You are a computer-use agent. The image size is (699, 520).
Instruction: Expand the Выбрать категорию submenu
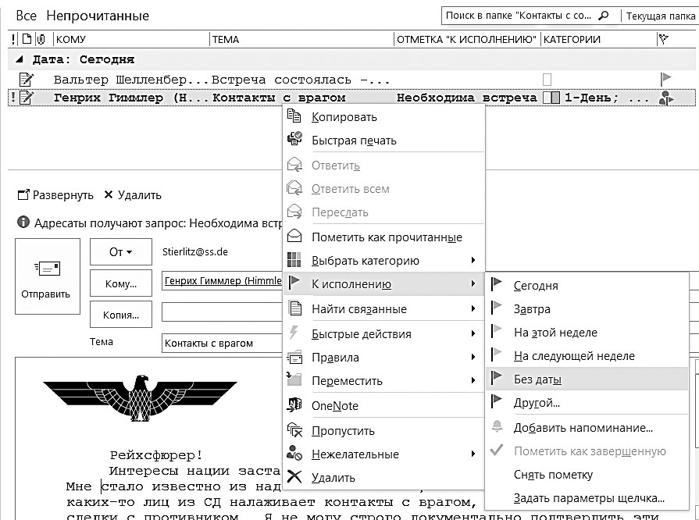[x=383, y=261]
